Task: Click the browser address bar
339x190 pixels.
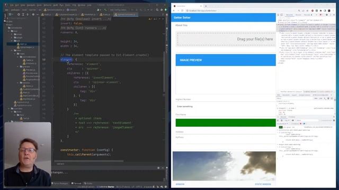Action: point(241,11)
